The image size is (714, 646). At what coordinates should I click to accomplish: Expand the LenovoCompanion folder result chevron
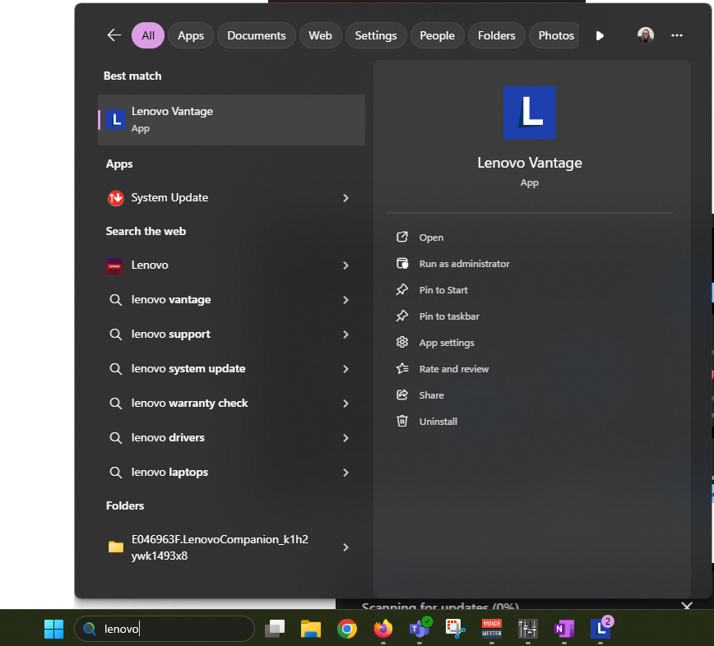pyautogui.click(x=345, y=547)
